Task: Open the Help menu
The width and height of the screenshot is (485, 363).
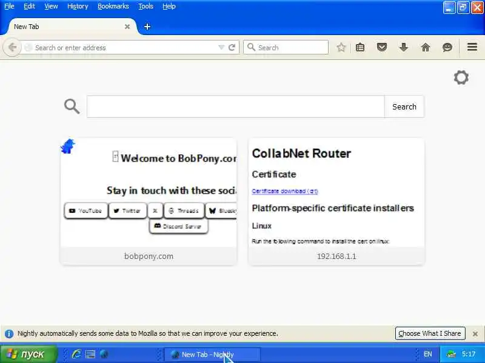Action: (169, 6)
